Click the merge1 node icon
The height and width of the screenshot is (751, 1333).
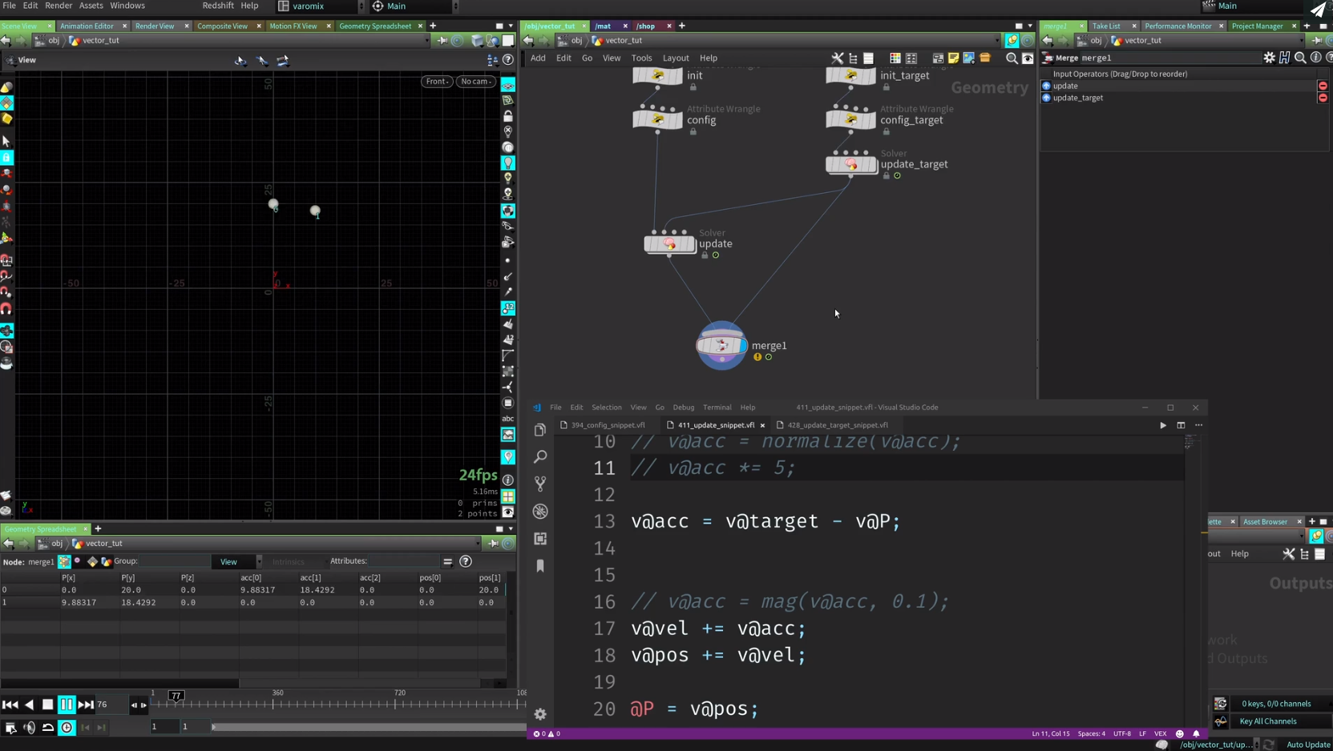[721, 345]
